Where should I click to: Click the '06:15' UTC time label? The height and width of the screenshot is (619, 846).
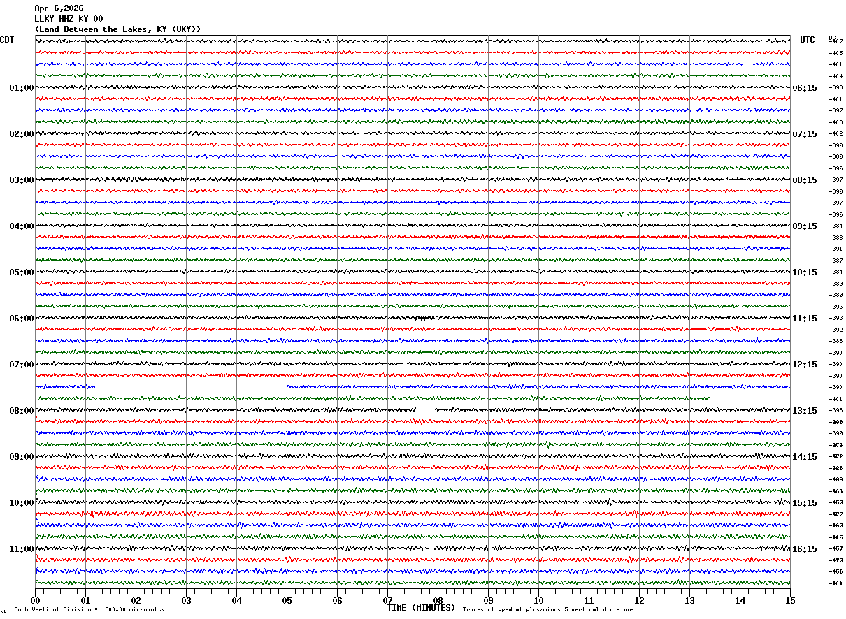click(805, 88)
